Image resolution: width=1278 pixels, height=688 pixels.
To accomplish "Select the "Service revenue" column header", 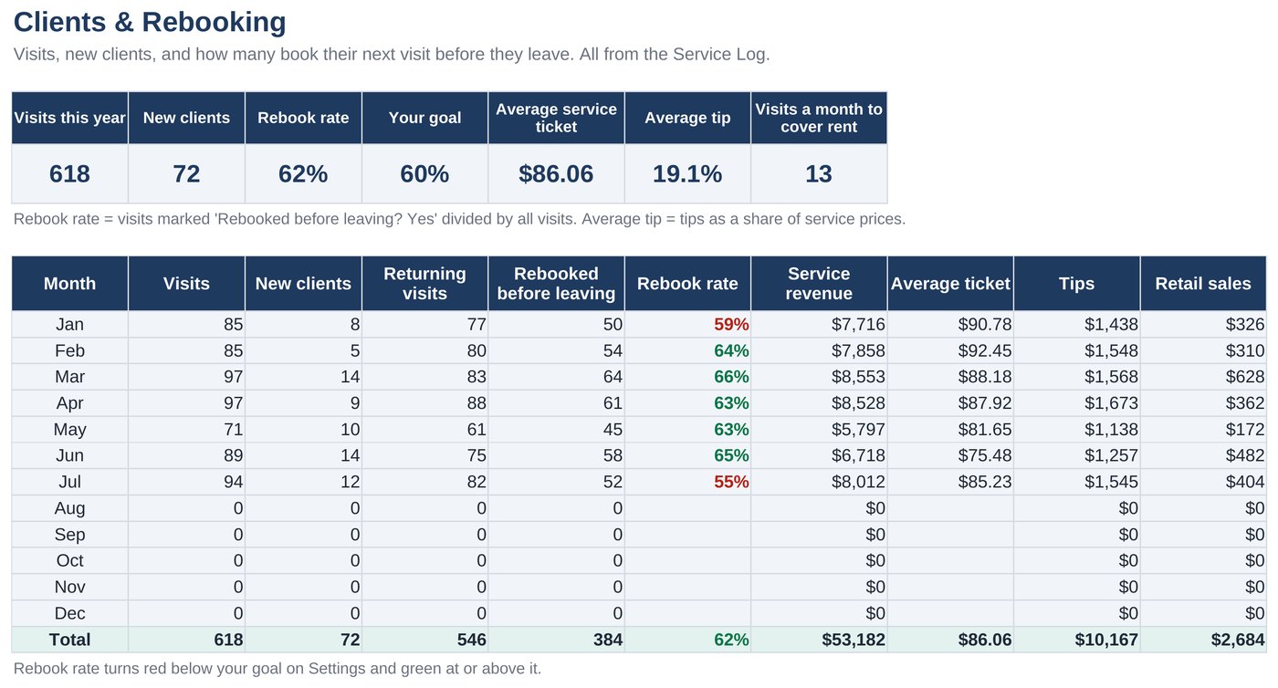I will 819,284.
